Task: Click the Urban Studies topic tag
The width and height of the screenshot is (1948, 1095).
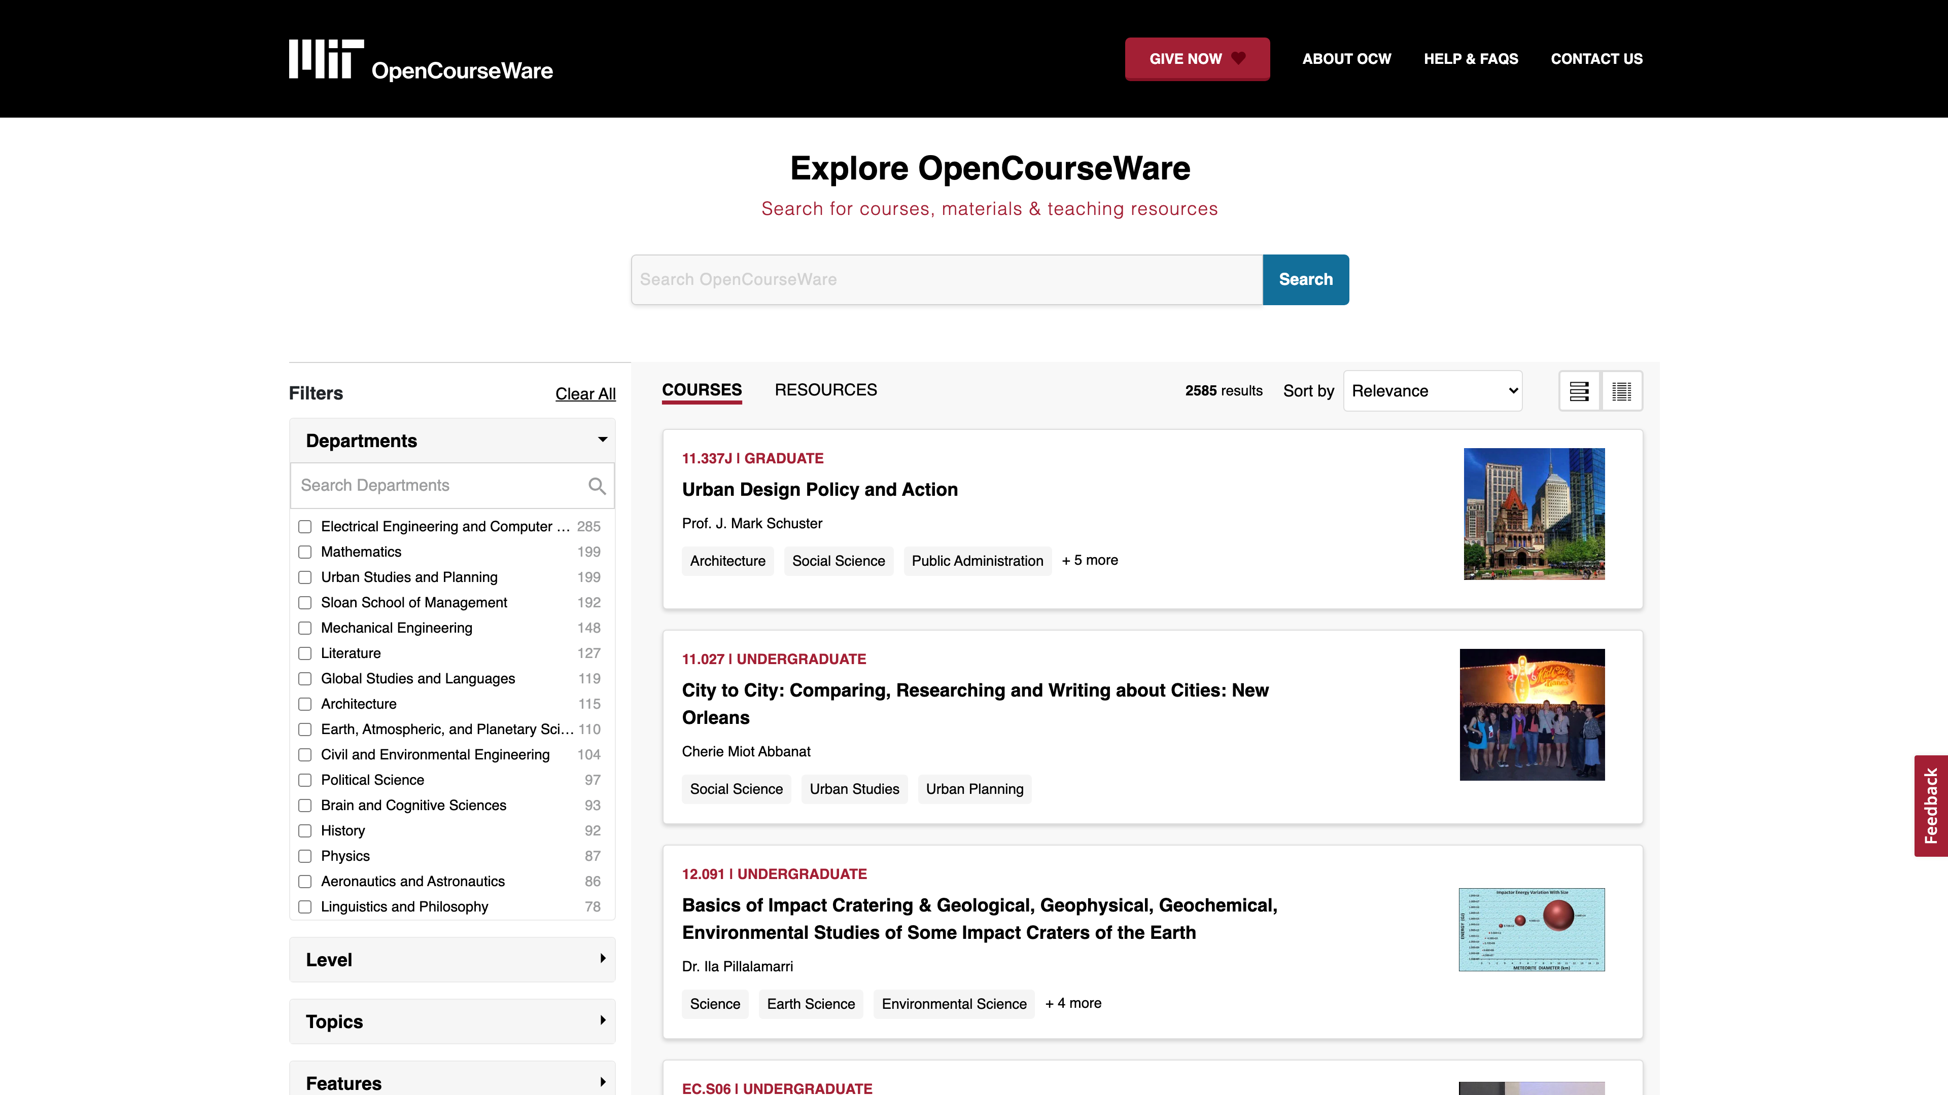Action: 854,789
